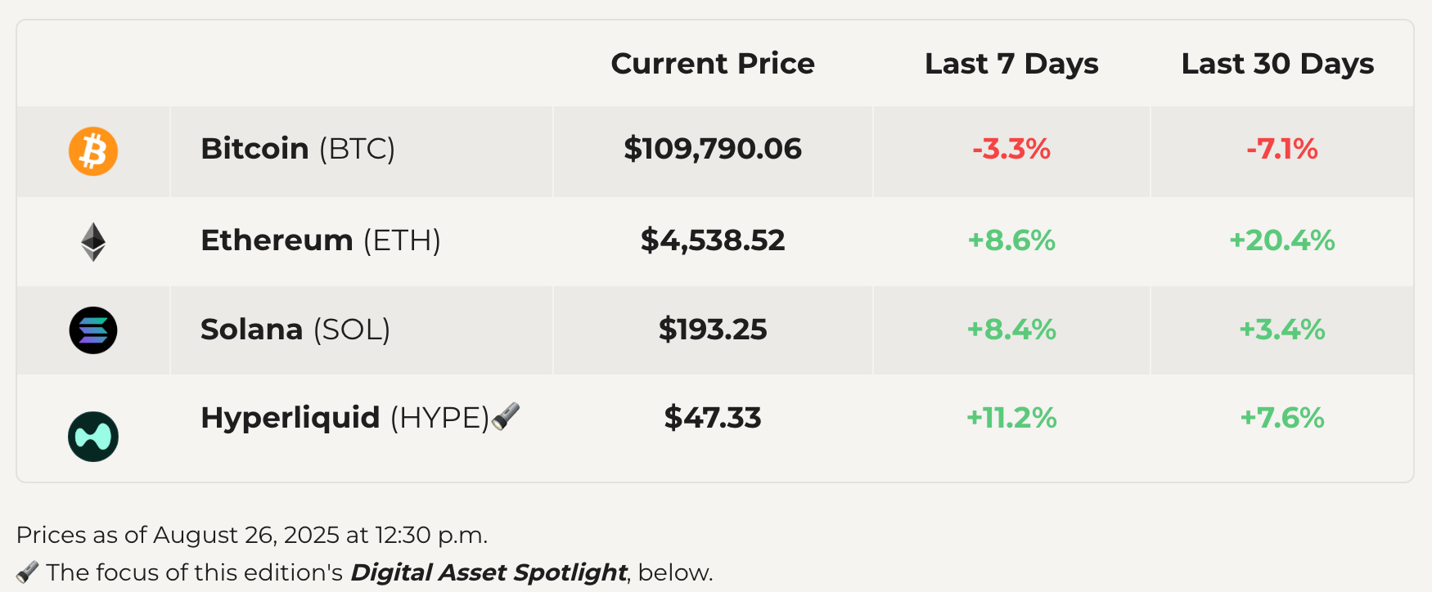Select the Solana (SOL) name label

(295, 330)
